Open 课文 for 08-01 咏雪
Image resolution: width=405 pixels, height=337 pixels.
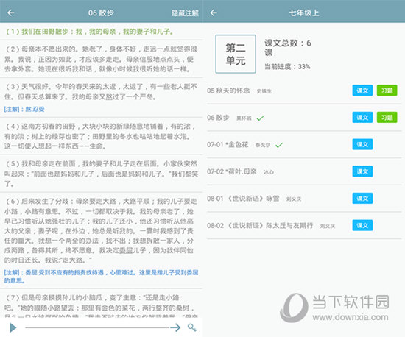pyautogui.click(x=362, y=198)
